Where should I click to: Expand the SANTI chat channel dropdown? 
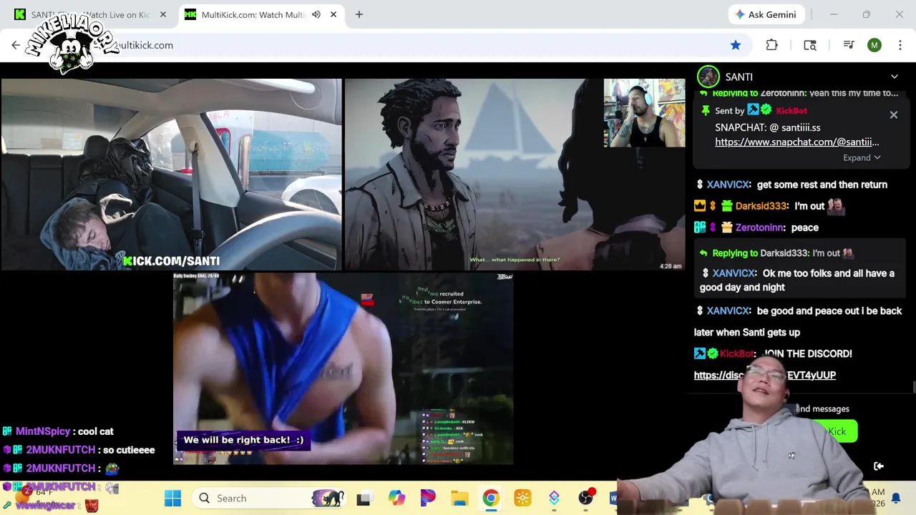coord(895,77)
